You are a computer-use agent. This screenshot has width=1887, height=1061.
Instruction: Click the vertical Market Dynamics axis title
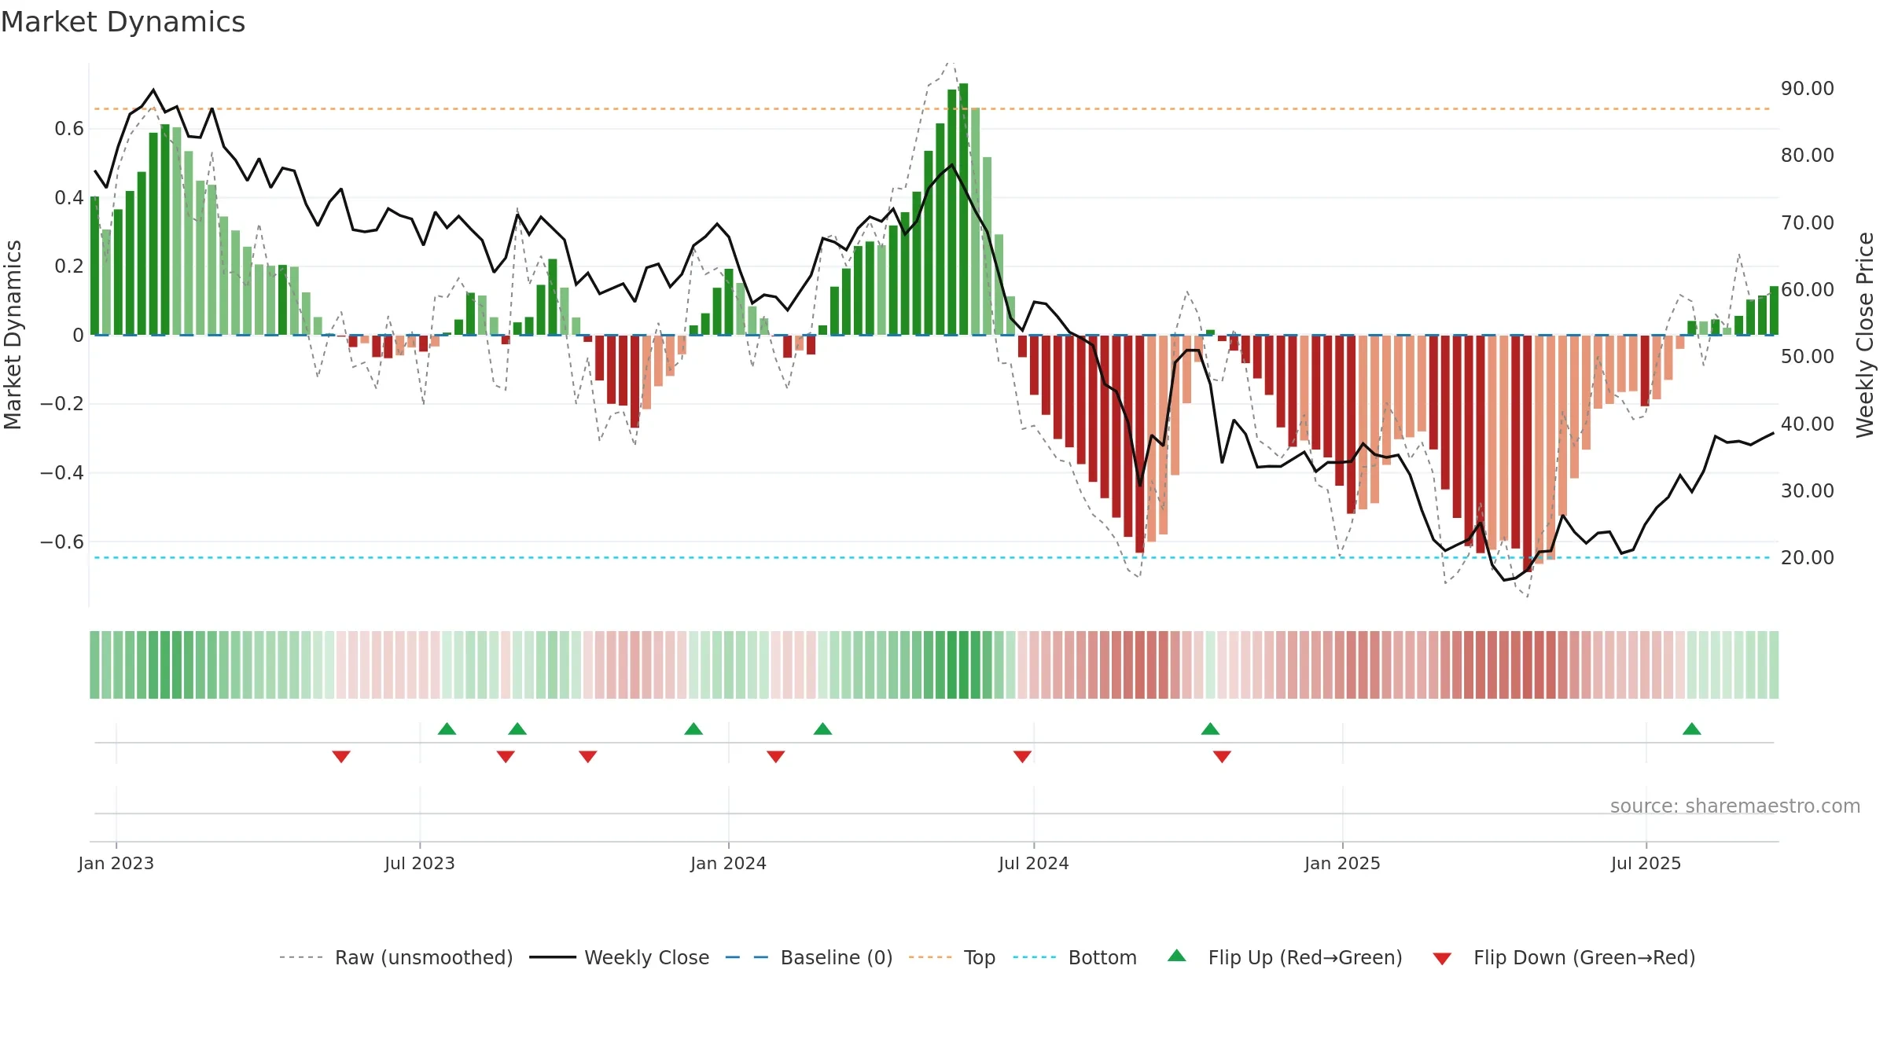click(13, 335)
